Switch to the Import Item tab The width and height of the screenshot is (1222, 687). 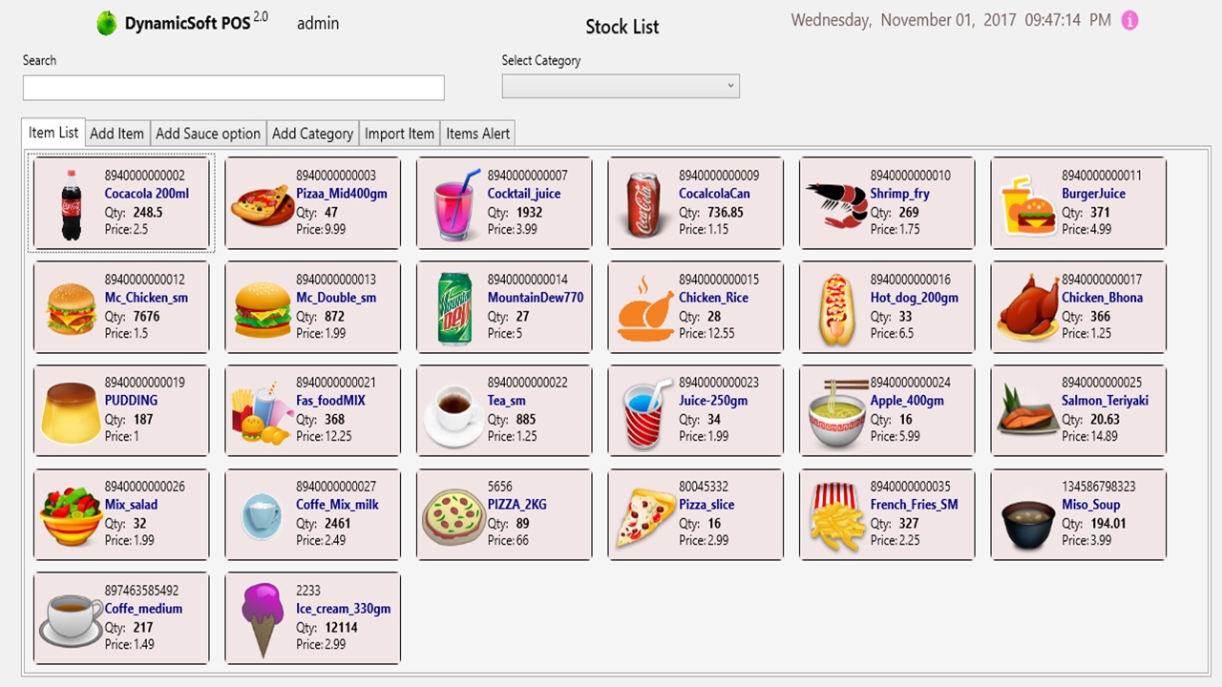tap(399, 133)
